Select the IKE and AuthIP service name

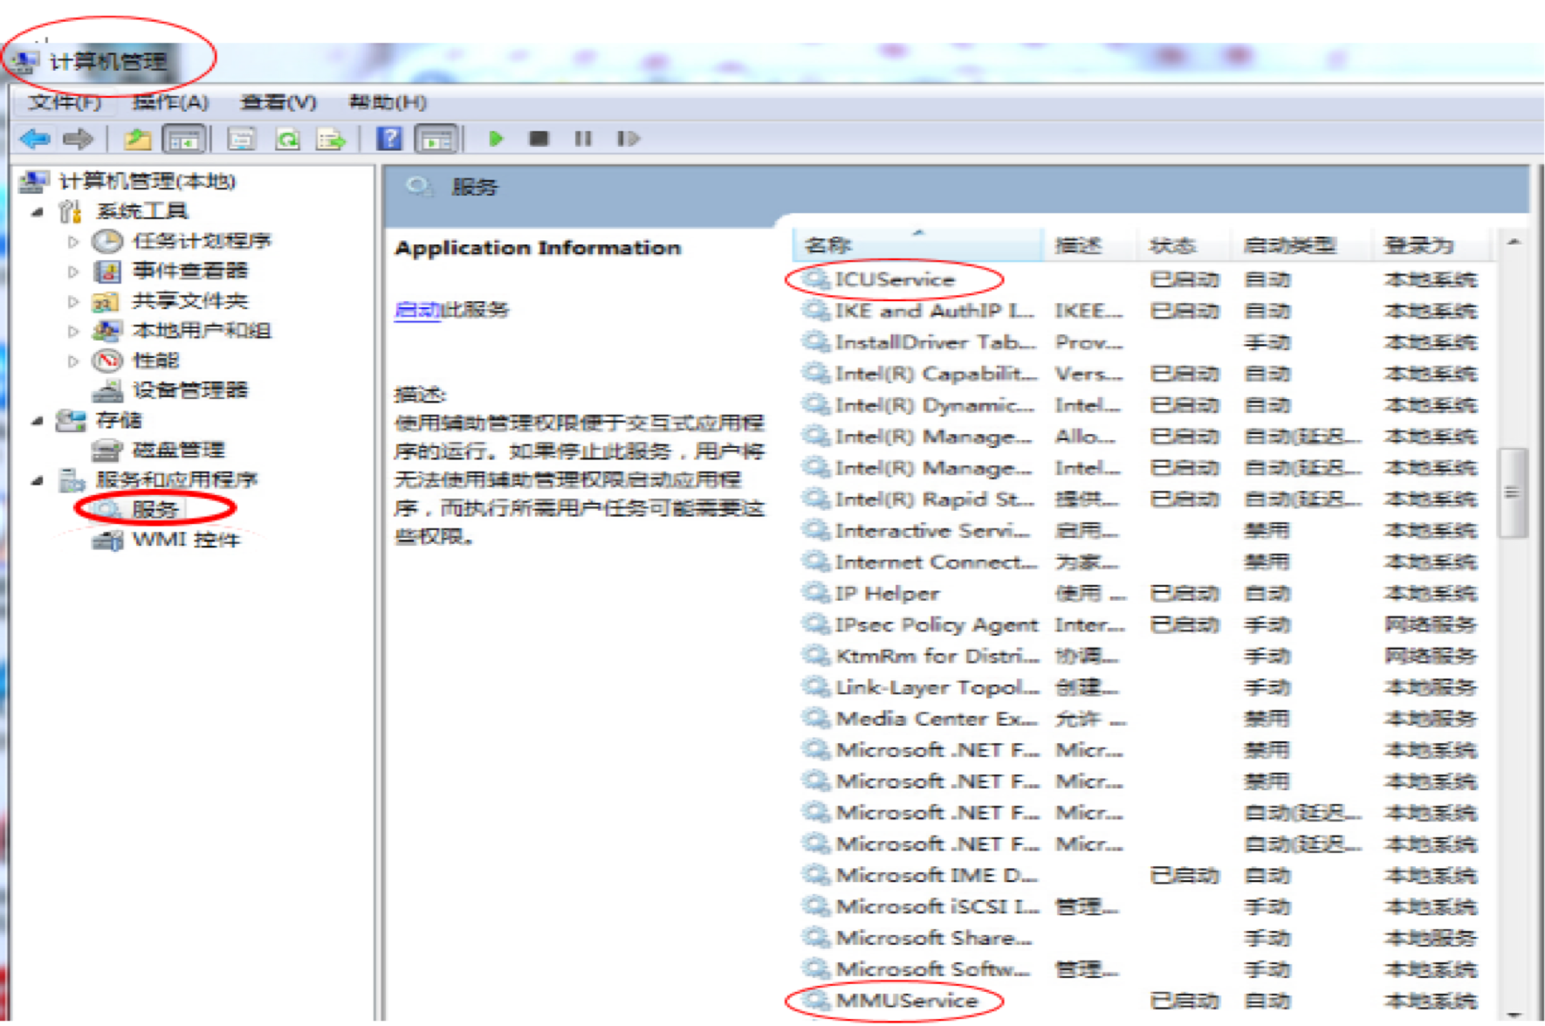tap(935, 311)
